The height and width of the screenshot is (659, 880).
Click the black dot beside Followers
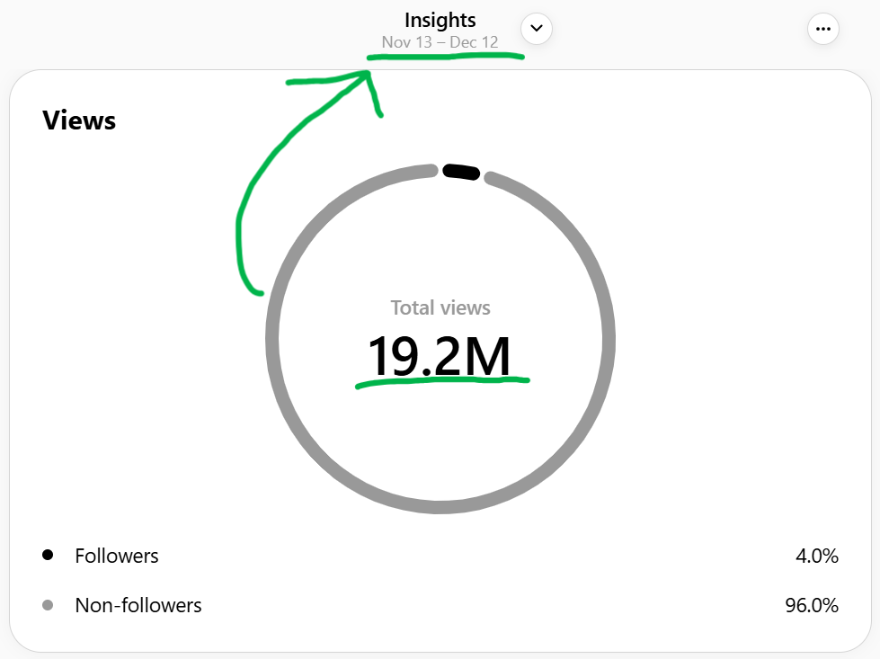point(48,556)
